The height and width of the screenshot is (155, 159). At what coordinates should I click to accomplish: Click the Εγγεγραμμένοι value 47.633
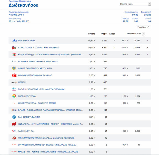[135, 15]
